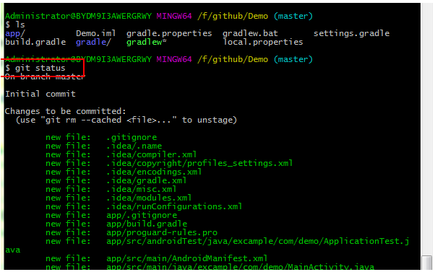The height and width of the screenshot is (272, 435).
Task: Click the wrapped 'ava' line fragment
Action: click(13, 250)
